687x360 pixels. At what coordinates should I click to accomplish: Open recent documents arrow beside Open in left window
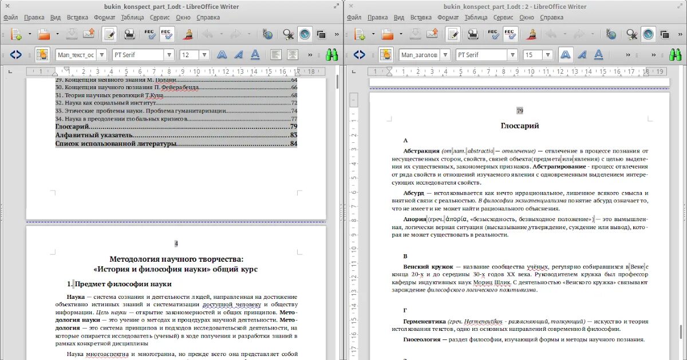pyautogui.click(x=57, y=34)
